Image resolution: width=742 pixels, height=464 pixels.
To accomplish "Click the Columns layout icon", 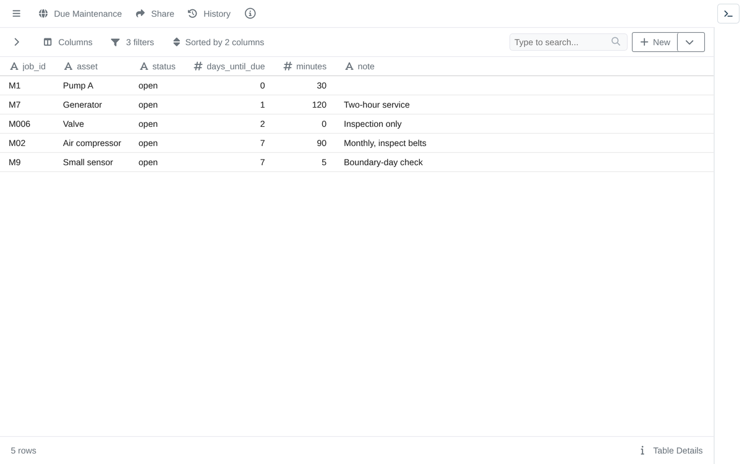I will coord(48,42).
